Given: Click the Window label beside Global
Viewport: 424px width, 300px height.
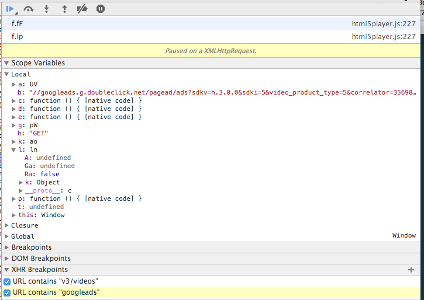Looking at the screenshot, I should tap(404, 236).
